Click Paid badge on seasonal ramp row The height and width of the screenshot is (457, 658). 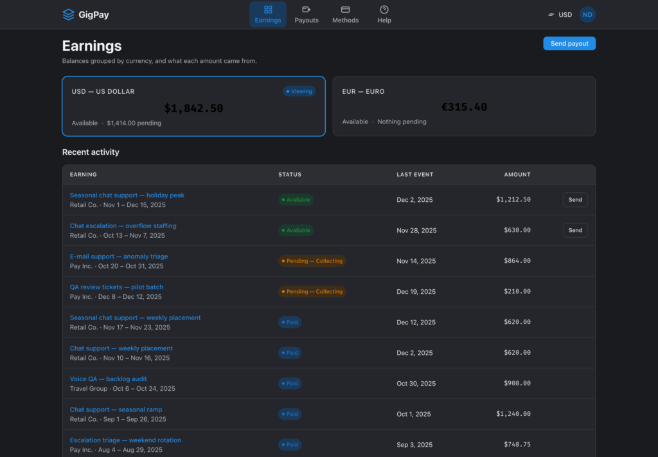tap(290, 414)
